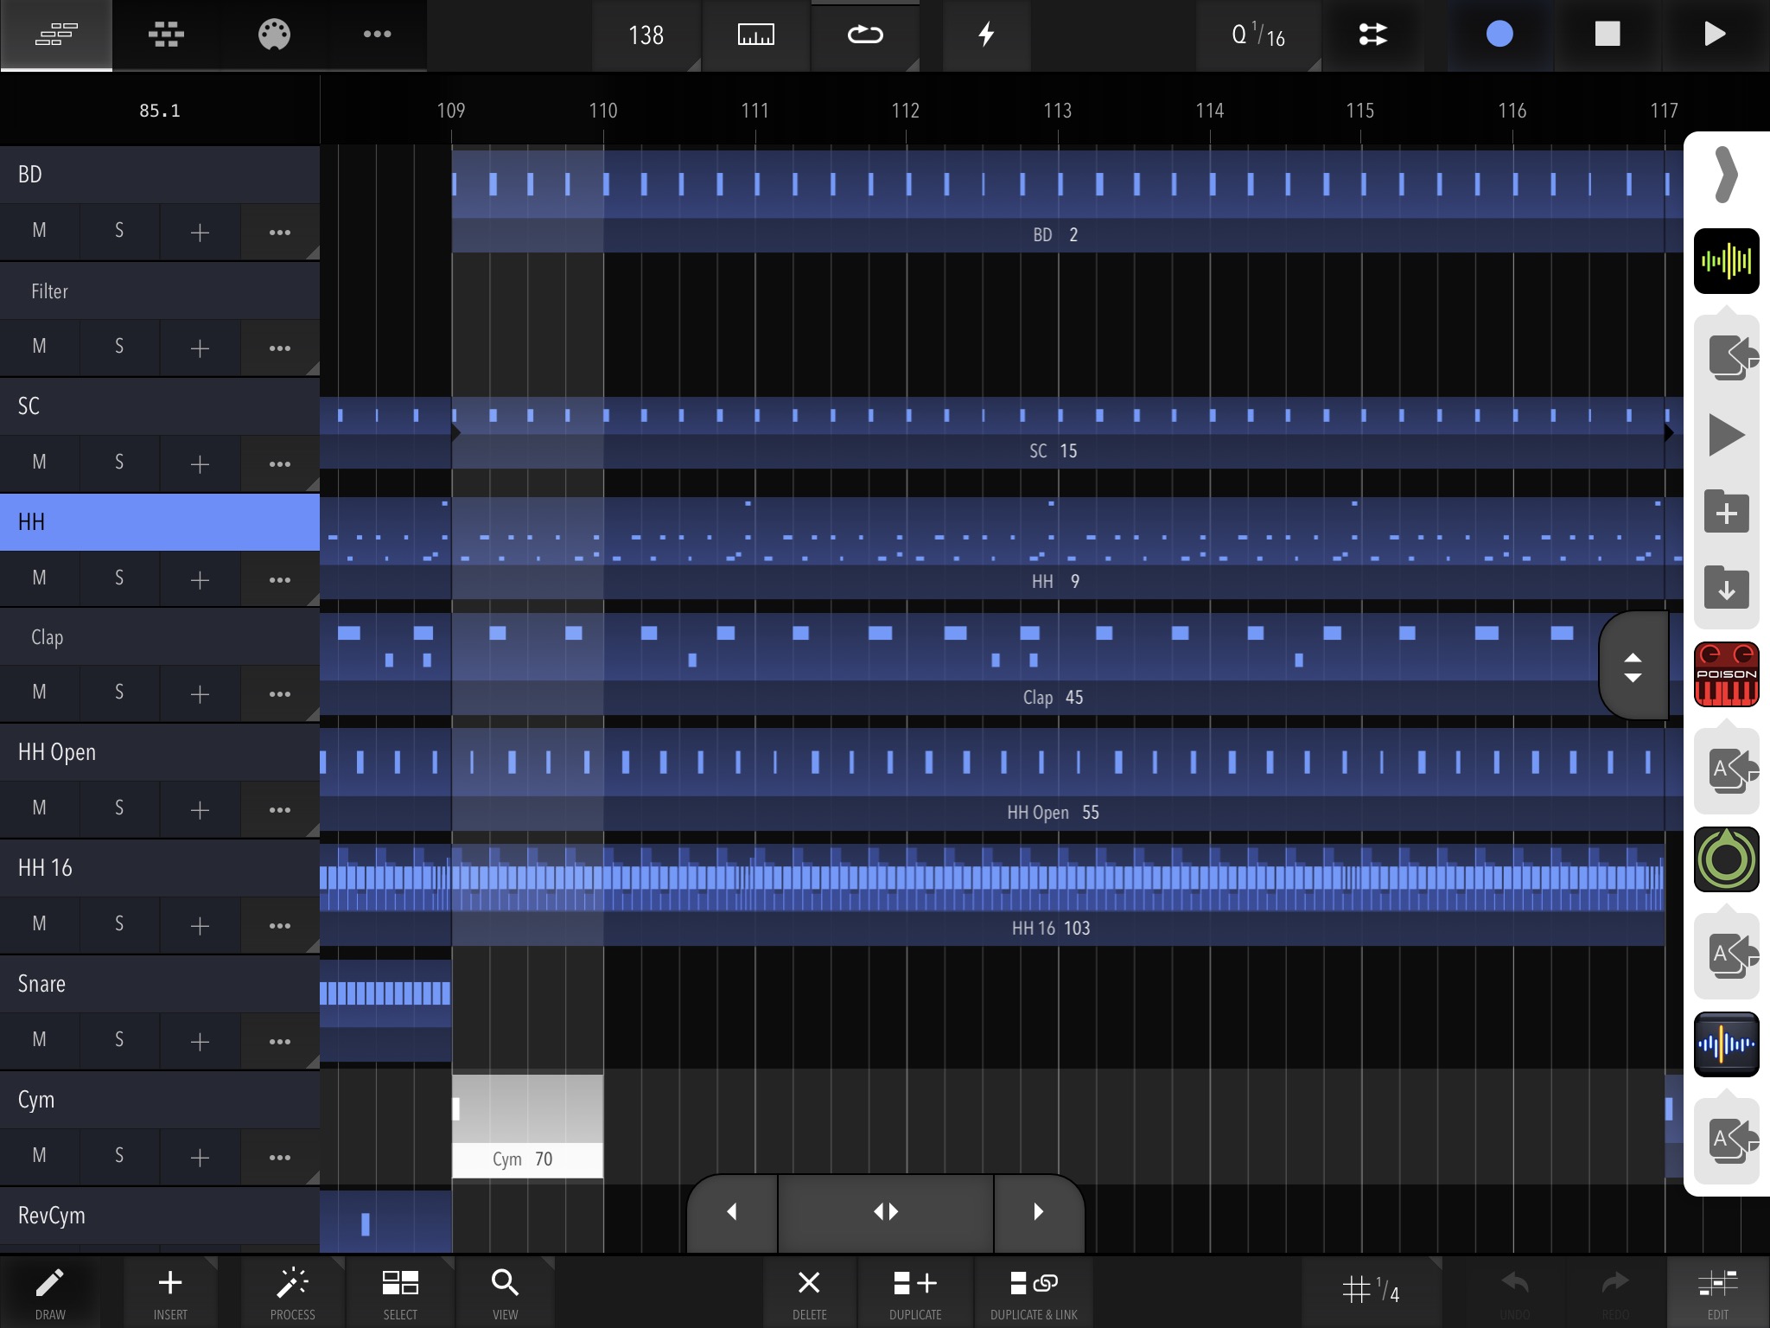Screen dimensions: 1770x1328
Task: Mute the Snare track
Action: (x=40, y=1040)
